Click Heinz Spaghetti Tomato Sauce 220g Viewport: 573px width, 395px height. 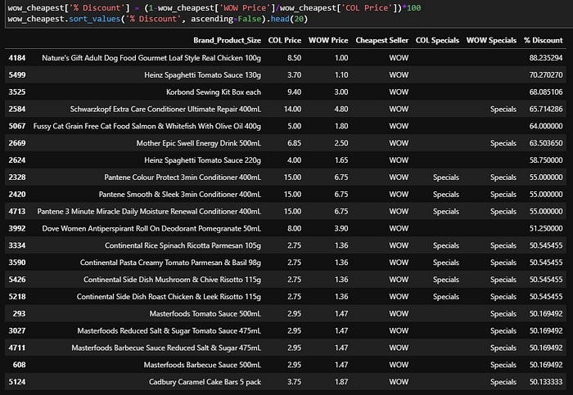click(x=202, y=160)
